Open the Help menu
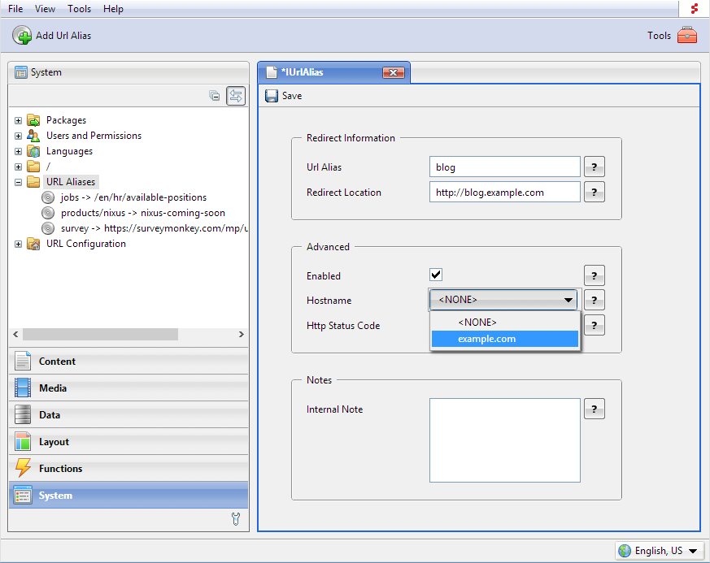This screenshot has height=563, width=710. click(113, 9)
